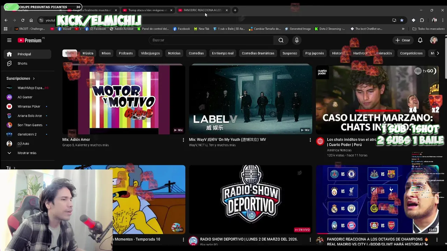Open the YouTube account avatar menu
The height and width of the screenshot is (251, 447).
pyautogui.click(x=434, y=40)
